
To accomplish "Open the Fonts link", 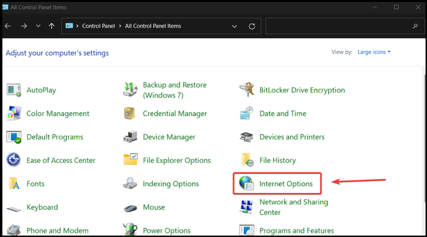I will pyautogui.click(x=36, y=183).
